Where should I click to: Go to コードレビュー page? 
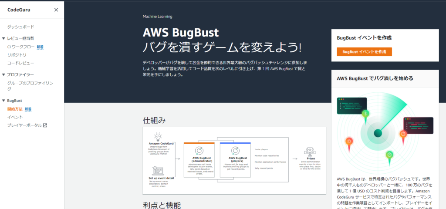point(20,63)
